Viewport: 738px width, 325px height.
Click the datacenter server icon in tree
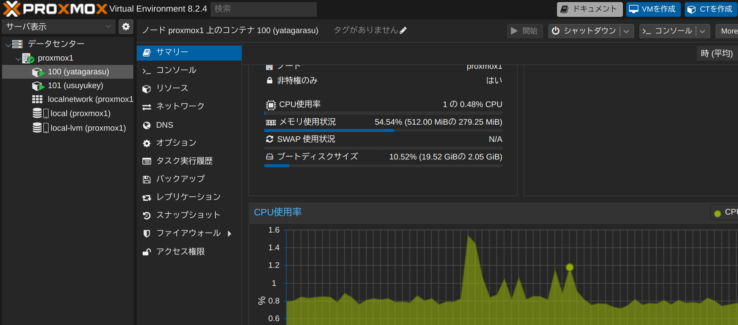pos(18,44)
